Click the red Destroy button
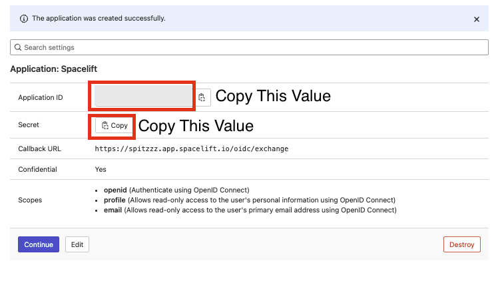 [461, 244]
